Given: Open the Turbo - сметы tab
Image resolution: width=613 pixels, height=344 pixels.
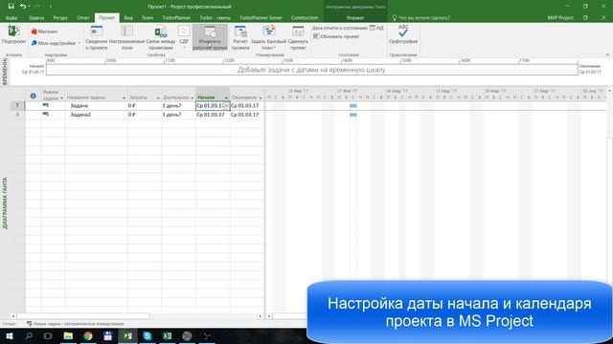Looking at the screenshot, I should coord(215,18).
